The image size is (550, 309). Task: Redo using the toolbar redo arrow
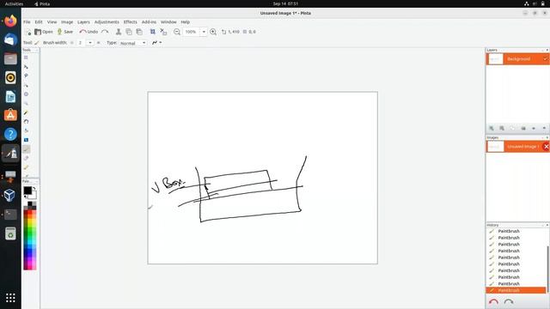105,32
